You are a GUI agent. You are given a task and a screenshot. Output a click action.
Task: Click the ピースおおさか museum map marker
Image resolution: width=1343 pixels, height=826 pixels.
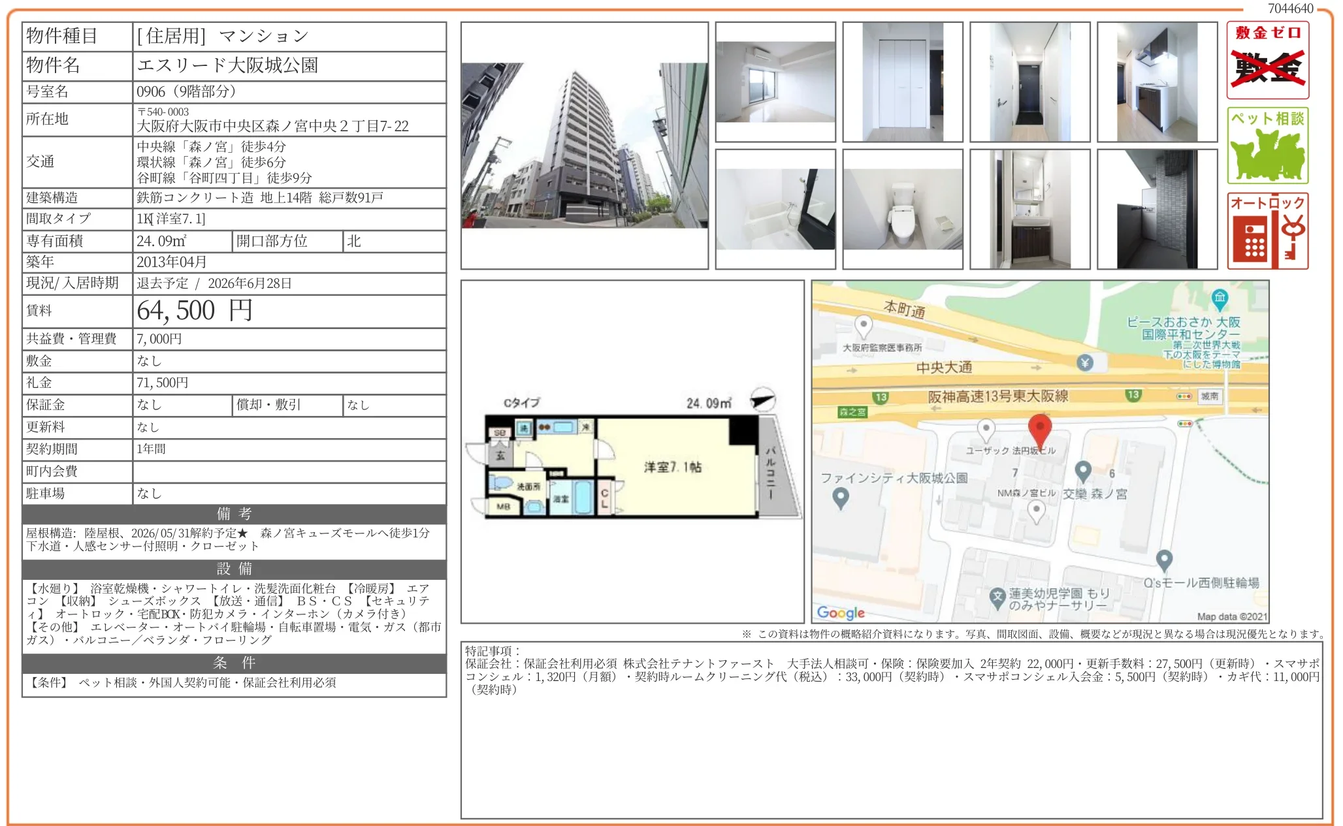[1219, 299]
